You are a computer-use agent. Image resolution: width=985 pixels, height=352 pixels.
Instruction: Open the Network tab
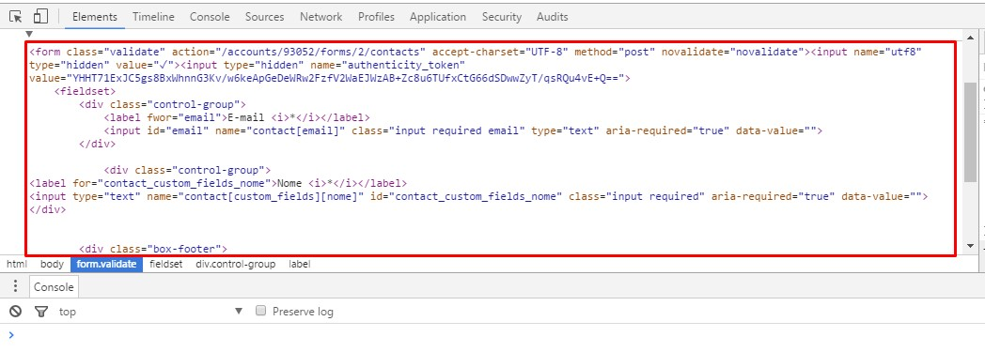321,17
